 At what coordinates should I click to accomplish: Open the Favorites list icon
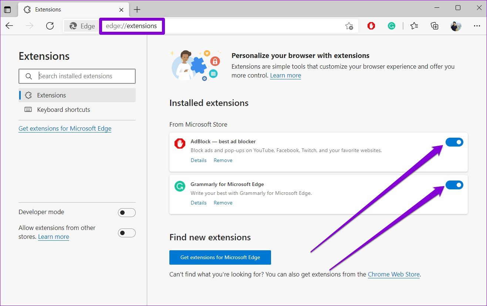(414, 26)
